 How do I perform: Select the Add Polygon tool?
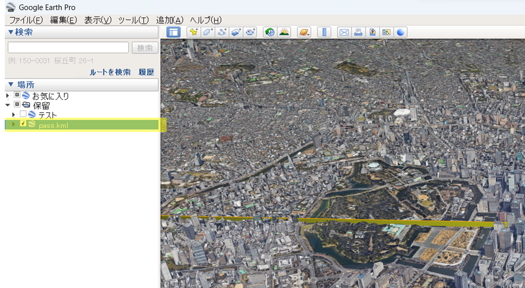coord(208,32)
